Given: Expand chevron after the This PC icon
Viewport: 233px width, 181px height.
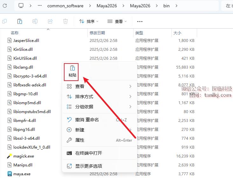Looking at the screenshot, I should pos(31,6).
